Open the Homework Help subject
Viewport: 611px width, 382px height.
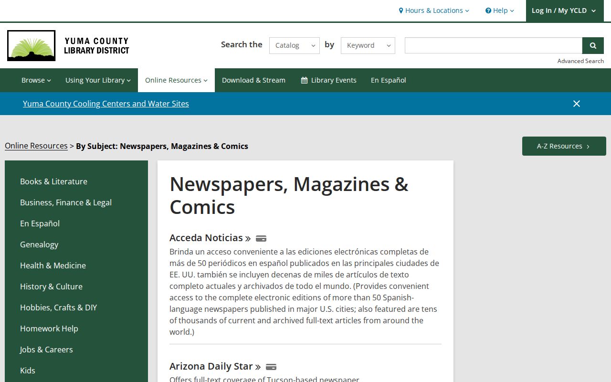click(x=49, y=329)
